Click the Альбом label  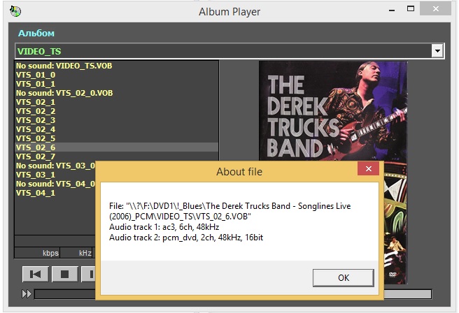pos(36,34)
